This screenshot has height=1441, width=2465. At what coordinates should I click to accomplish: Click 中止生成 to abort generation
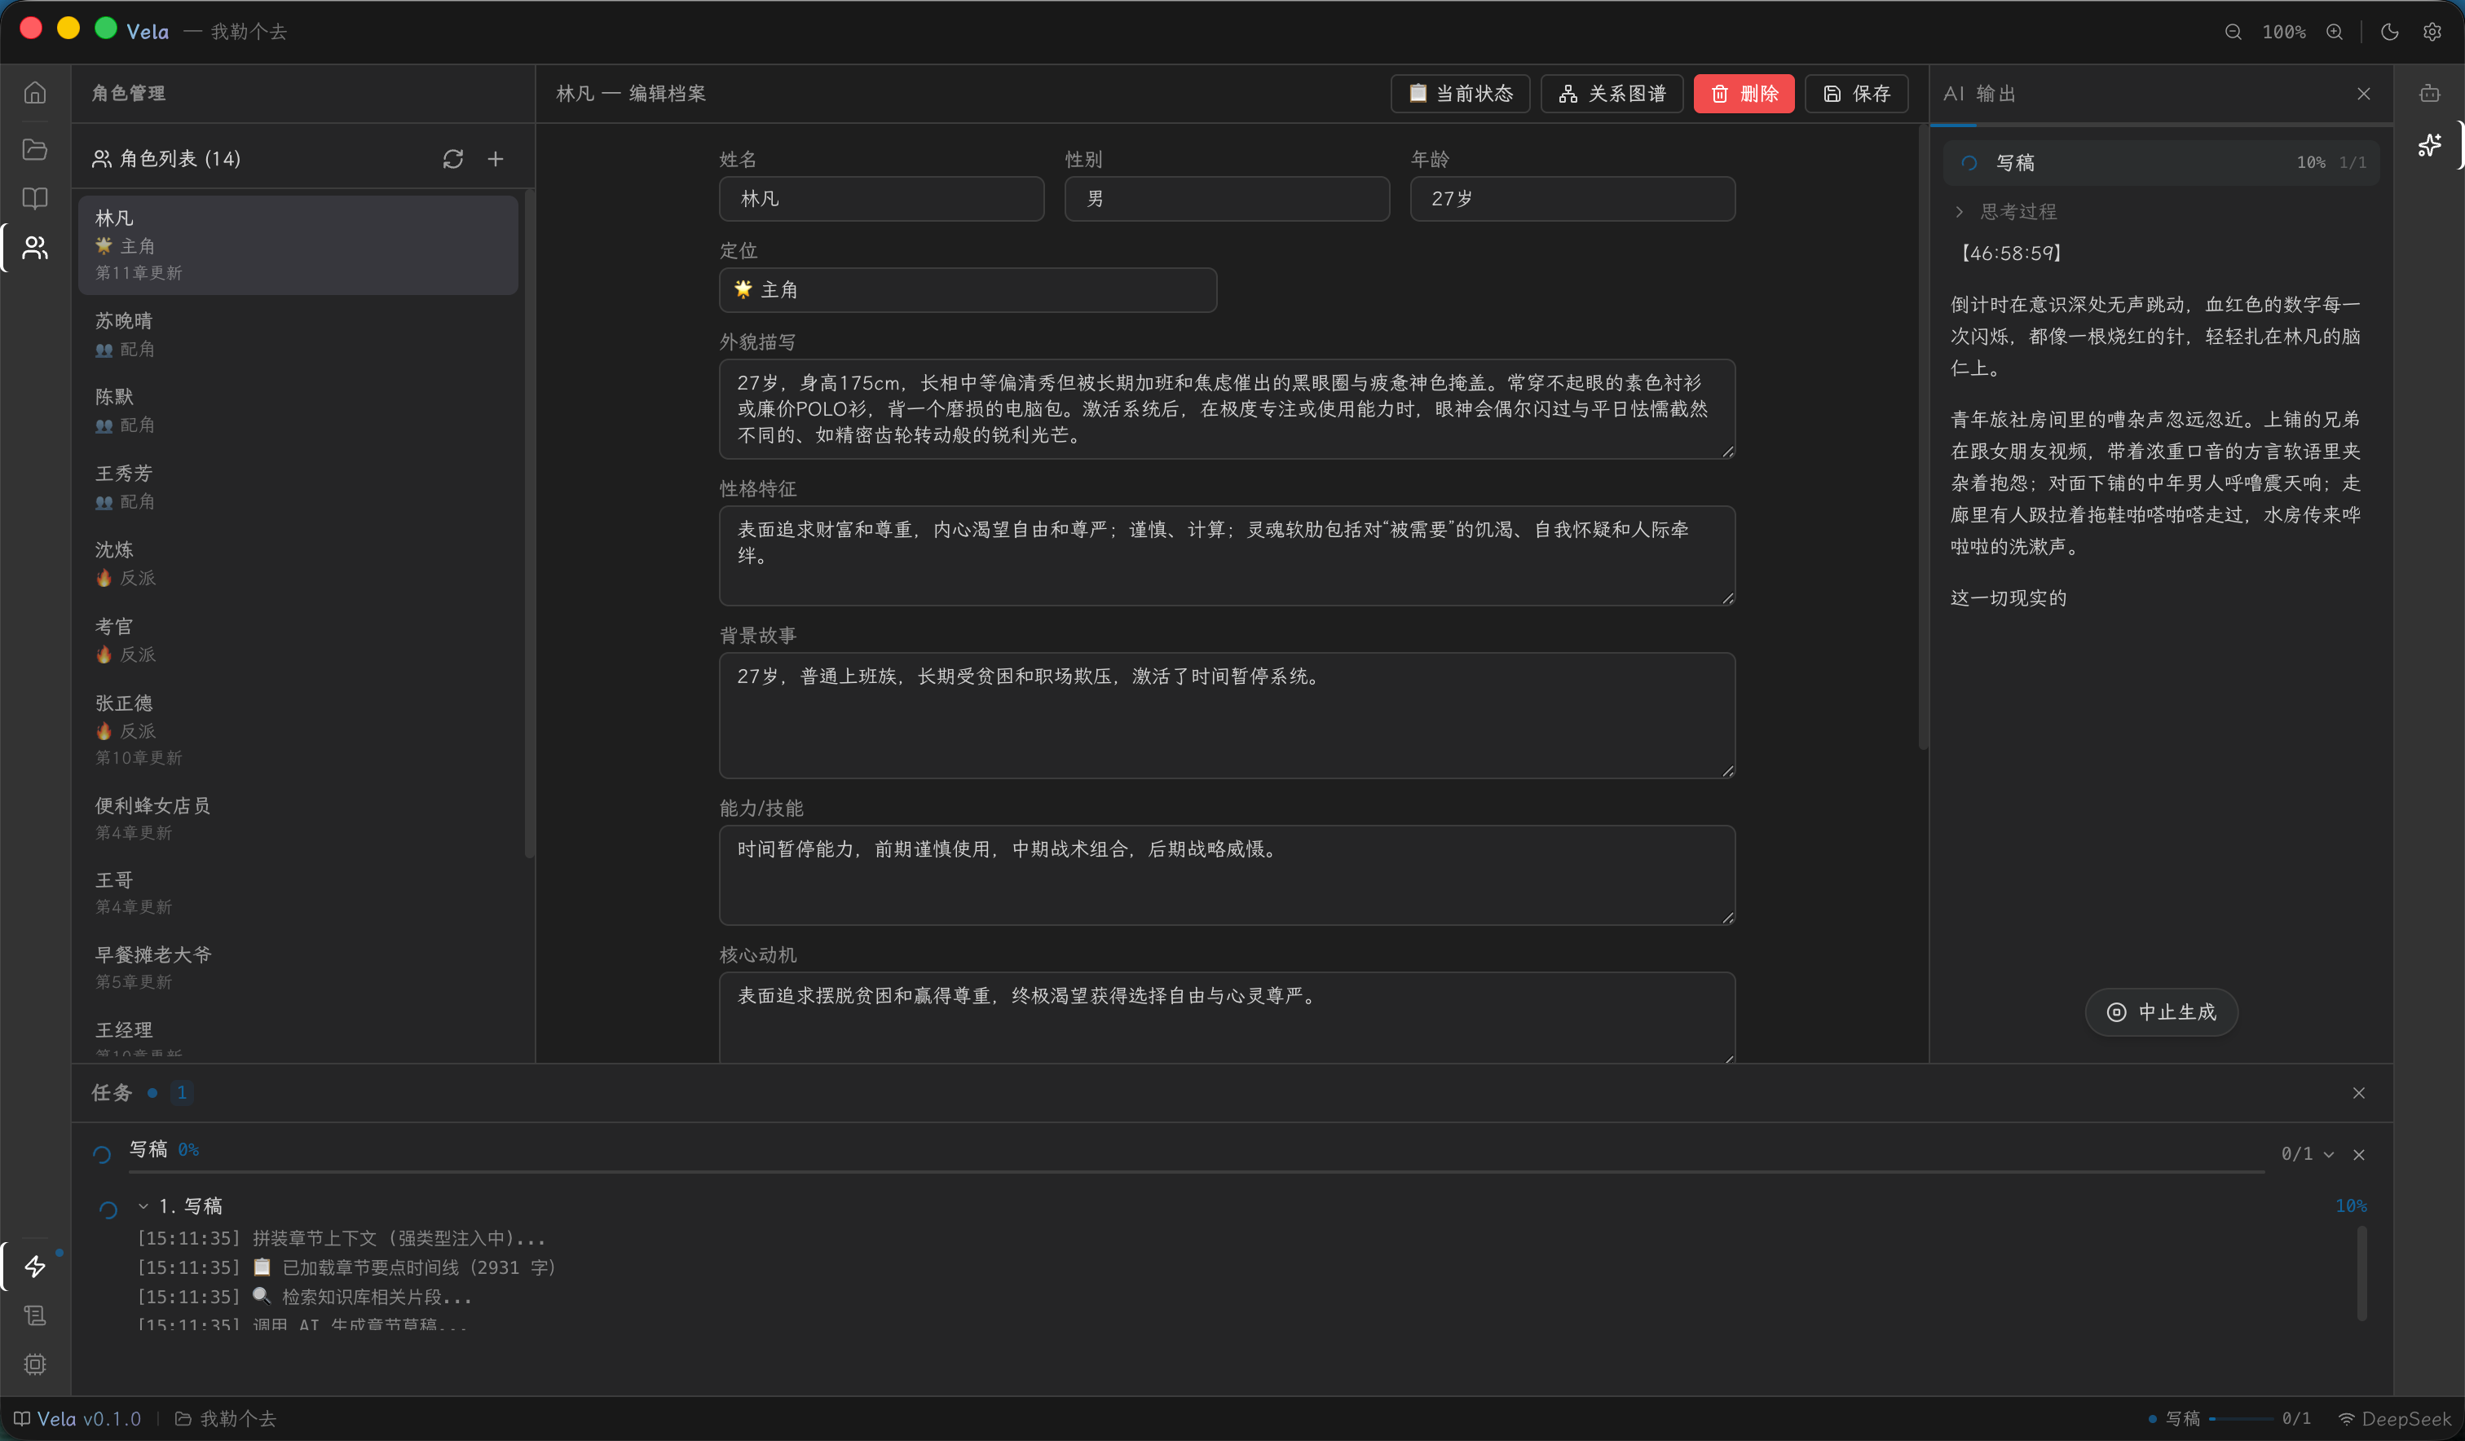point(2160,1012)
